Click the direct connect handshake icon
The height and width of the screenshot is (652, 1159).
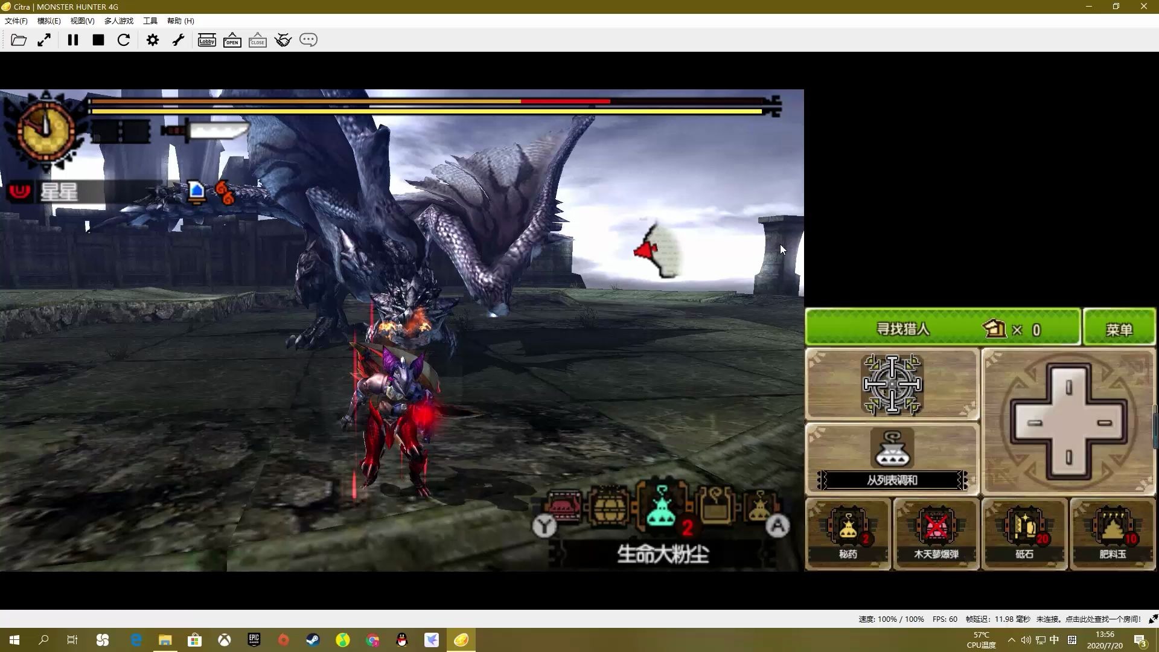pos(283,40)
